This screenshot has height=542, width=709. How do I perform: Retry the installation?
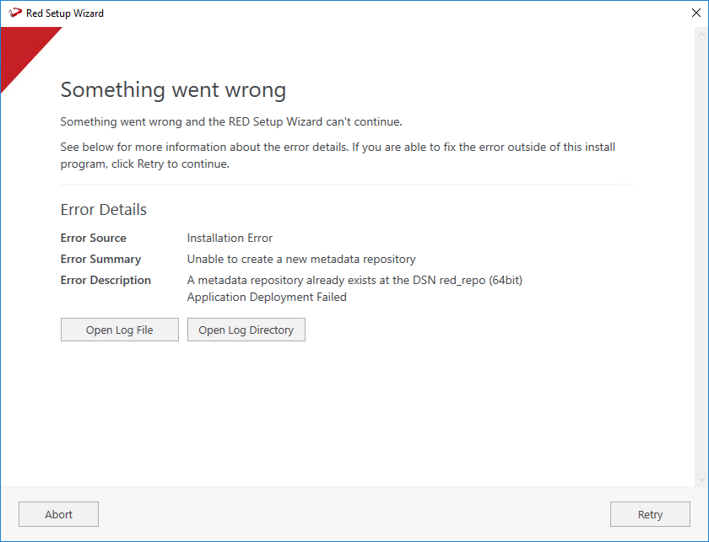coord(650,514)
